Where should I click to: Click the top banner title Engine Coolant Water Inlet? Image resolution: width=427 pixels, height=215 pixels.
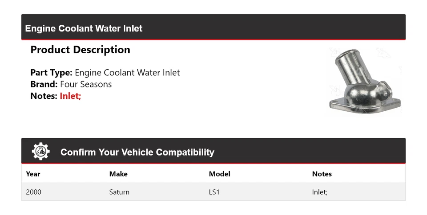(x=84, y=28)
